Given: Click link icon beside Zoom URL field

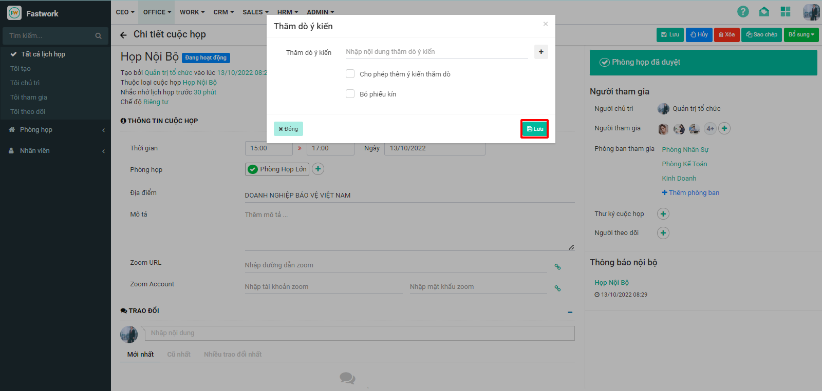Looking at the screenshot, I should [x=557, y=267].
